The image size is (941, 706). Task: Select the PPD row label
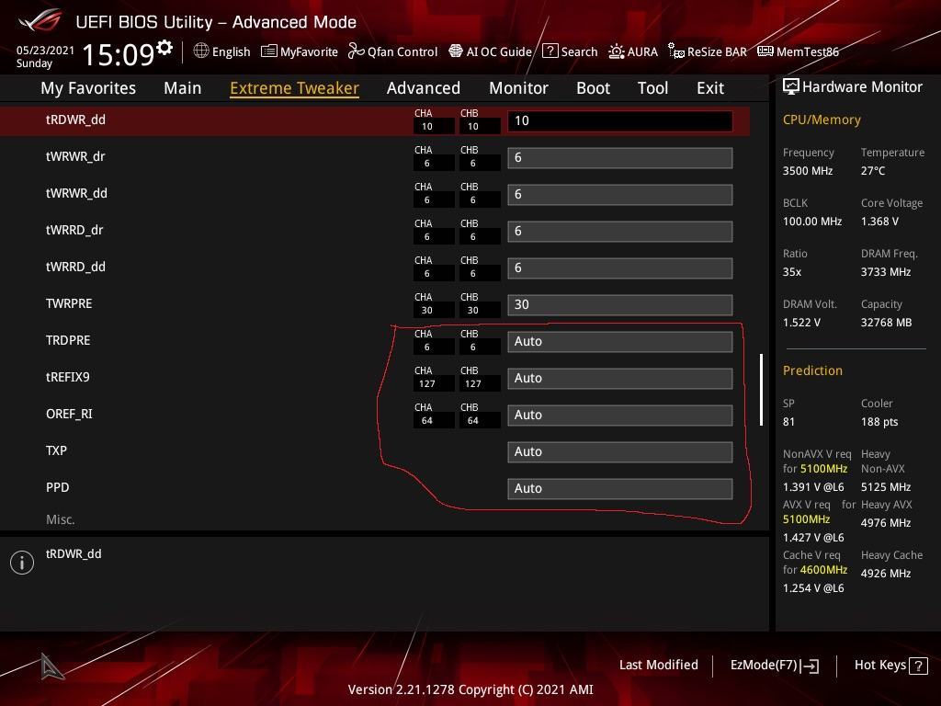58,487
